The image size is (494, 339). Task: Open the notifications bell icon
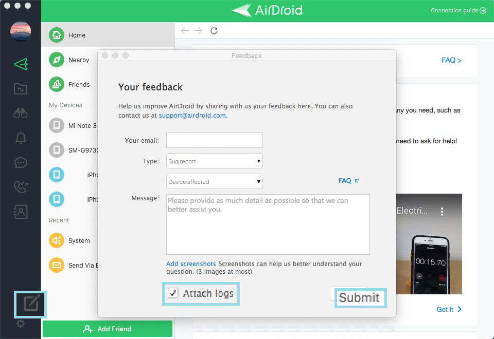[x=21, y=138]
